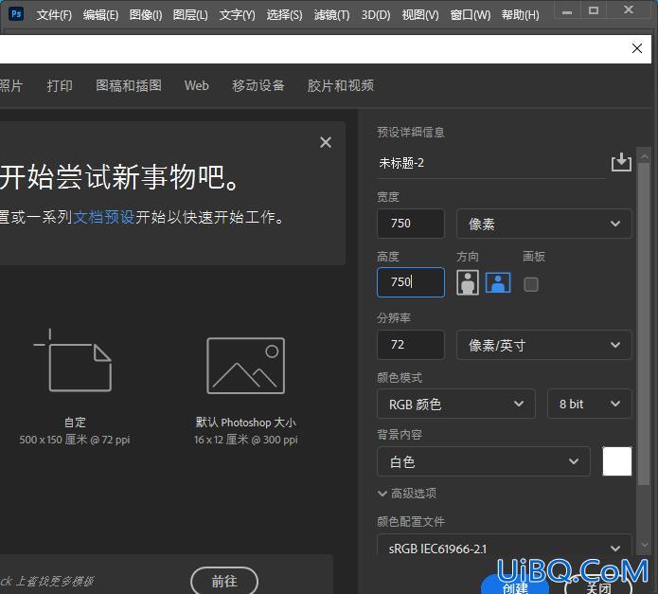Viewport: 658px width, 594px height.
Task: Click scrollbar up arrow in preset panel
Action: 645,156
